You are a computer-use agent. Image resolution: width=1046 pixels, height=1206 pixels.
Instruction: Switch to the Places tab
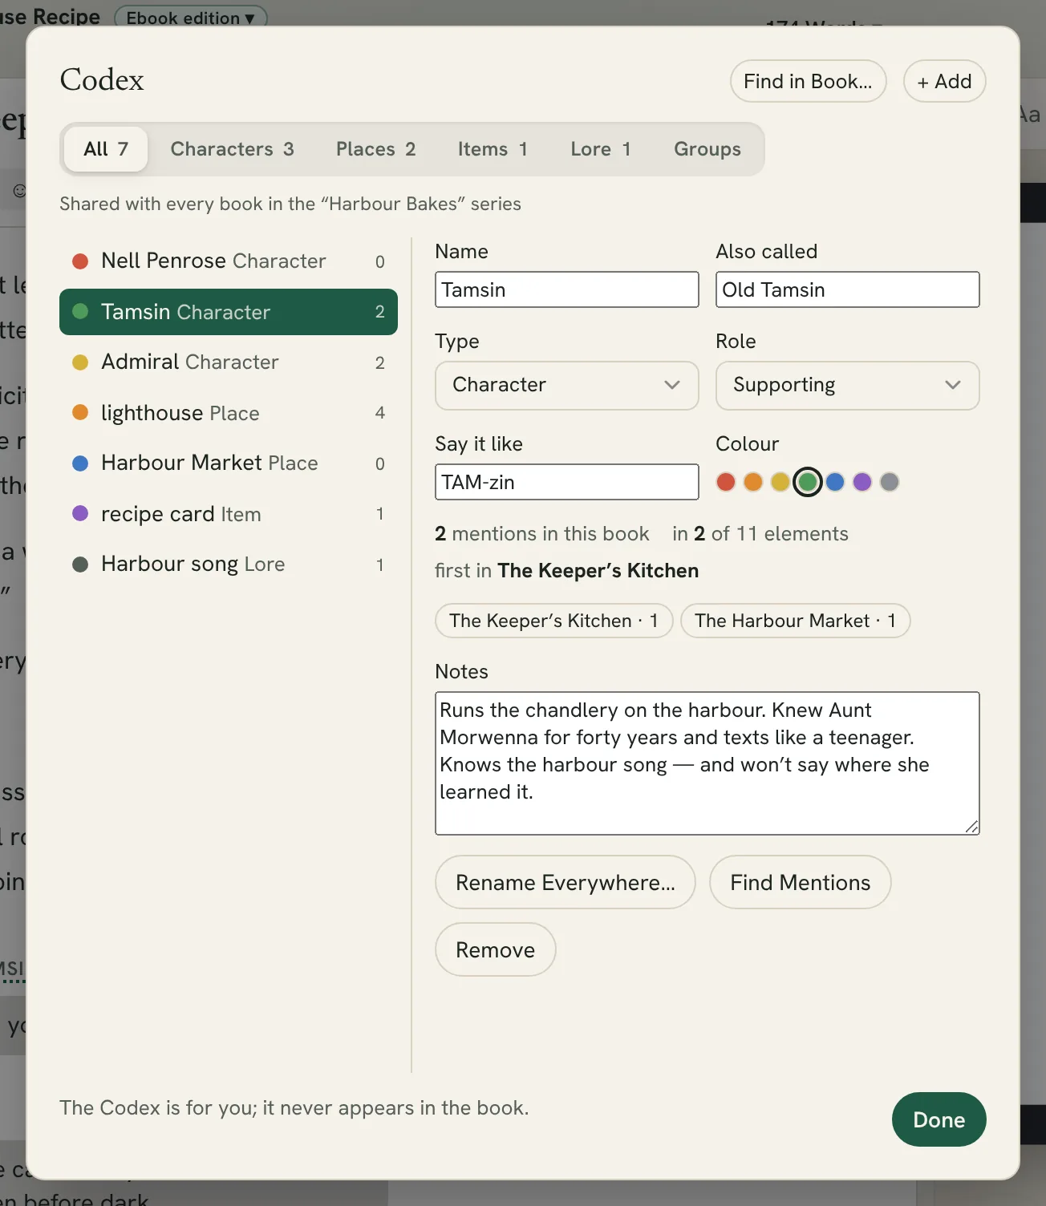click(375, 149)
